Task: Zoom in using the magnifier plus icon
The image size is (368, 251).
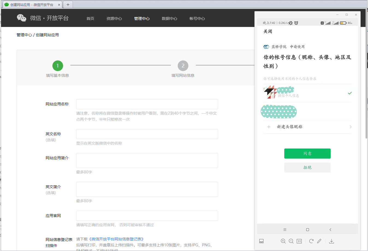Action: pos(283,241)
